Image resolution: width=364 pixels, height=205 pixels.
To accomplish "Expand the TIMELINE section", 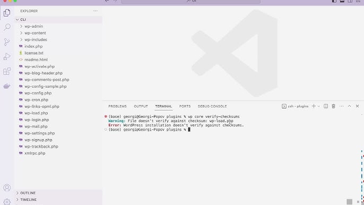I will 58,200.
